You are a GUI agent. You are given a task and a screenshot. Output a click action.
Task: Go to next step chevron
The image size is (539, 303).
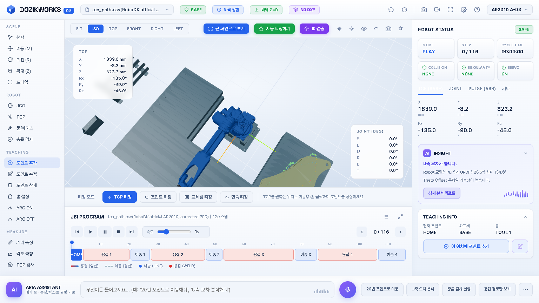point(400,232)
